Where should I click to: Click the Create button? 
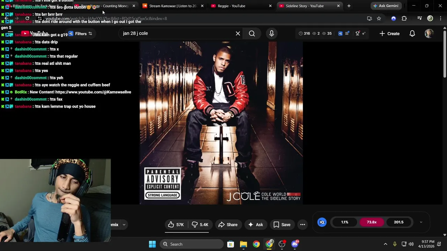click(389, 33)
